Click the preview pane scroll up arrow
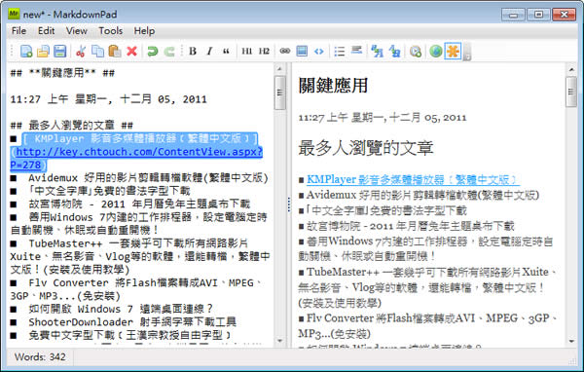584x372 pixels. coord(571,70)
